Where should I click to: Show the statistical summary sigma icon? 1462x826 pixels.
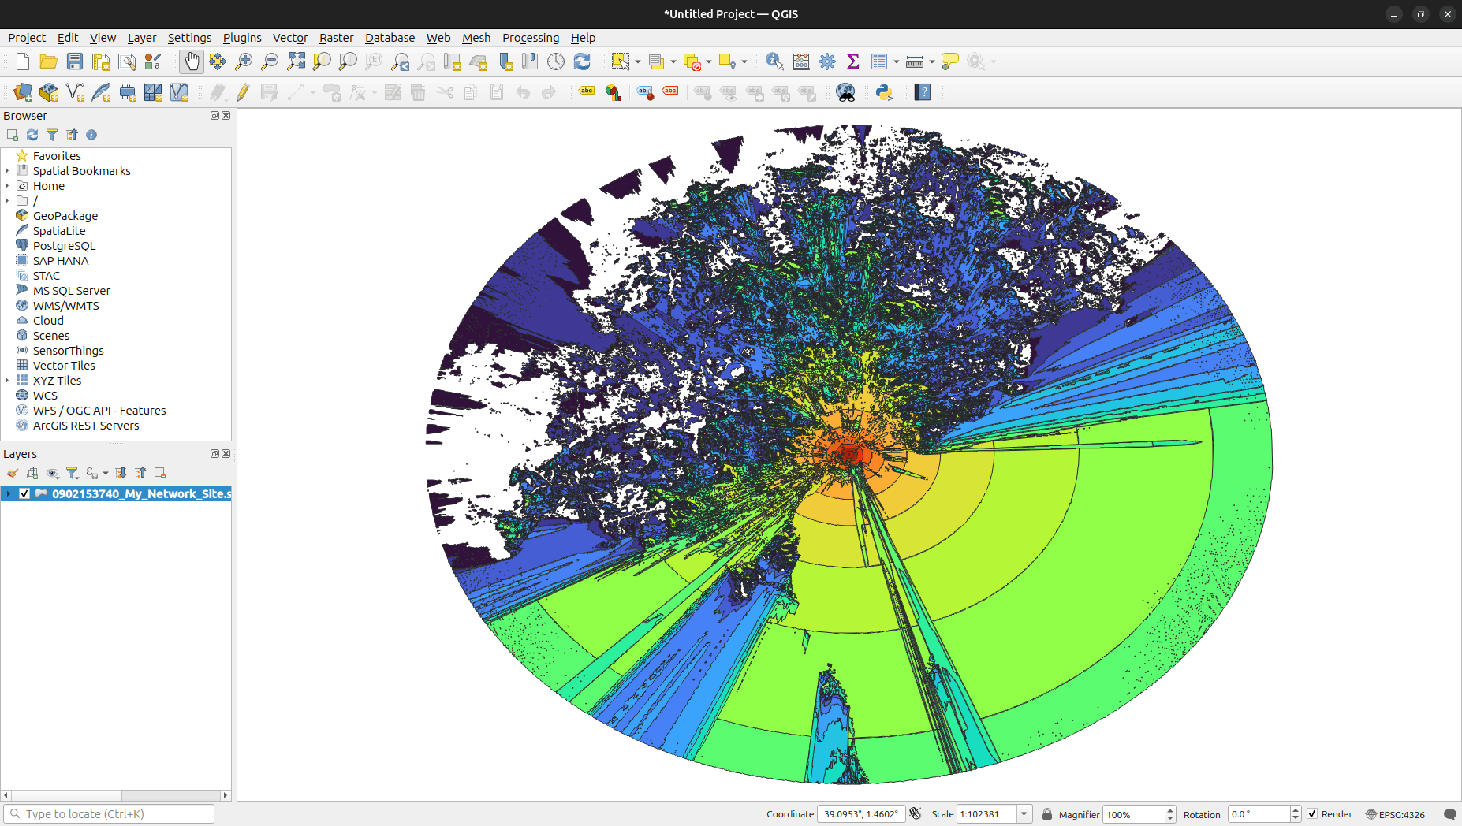[853, 61]
